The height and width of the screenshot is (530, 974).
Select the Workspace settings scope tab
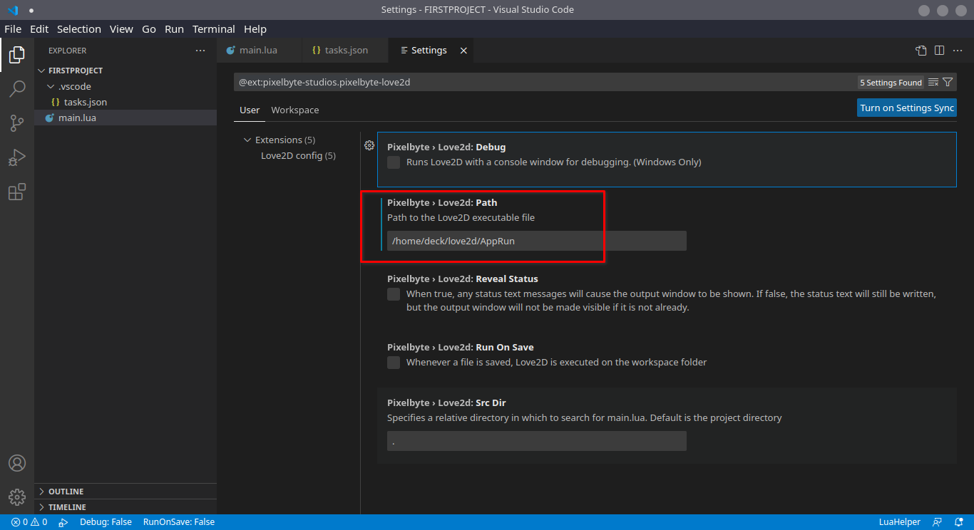point(295,110)
